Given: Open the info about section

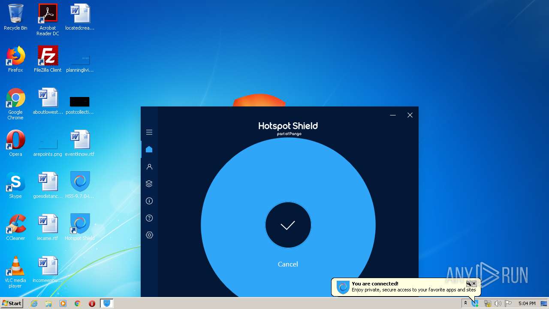Looking at the screenshot, I should [149, 201].
